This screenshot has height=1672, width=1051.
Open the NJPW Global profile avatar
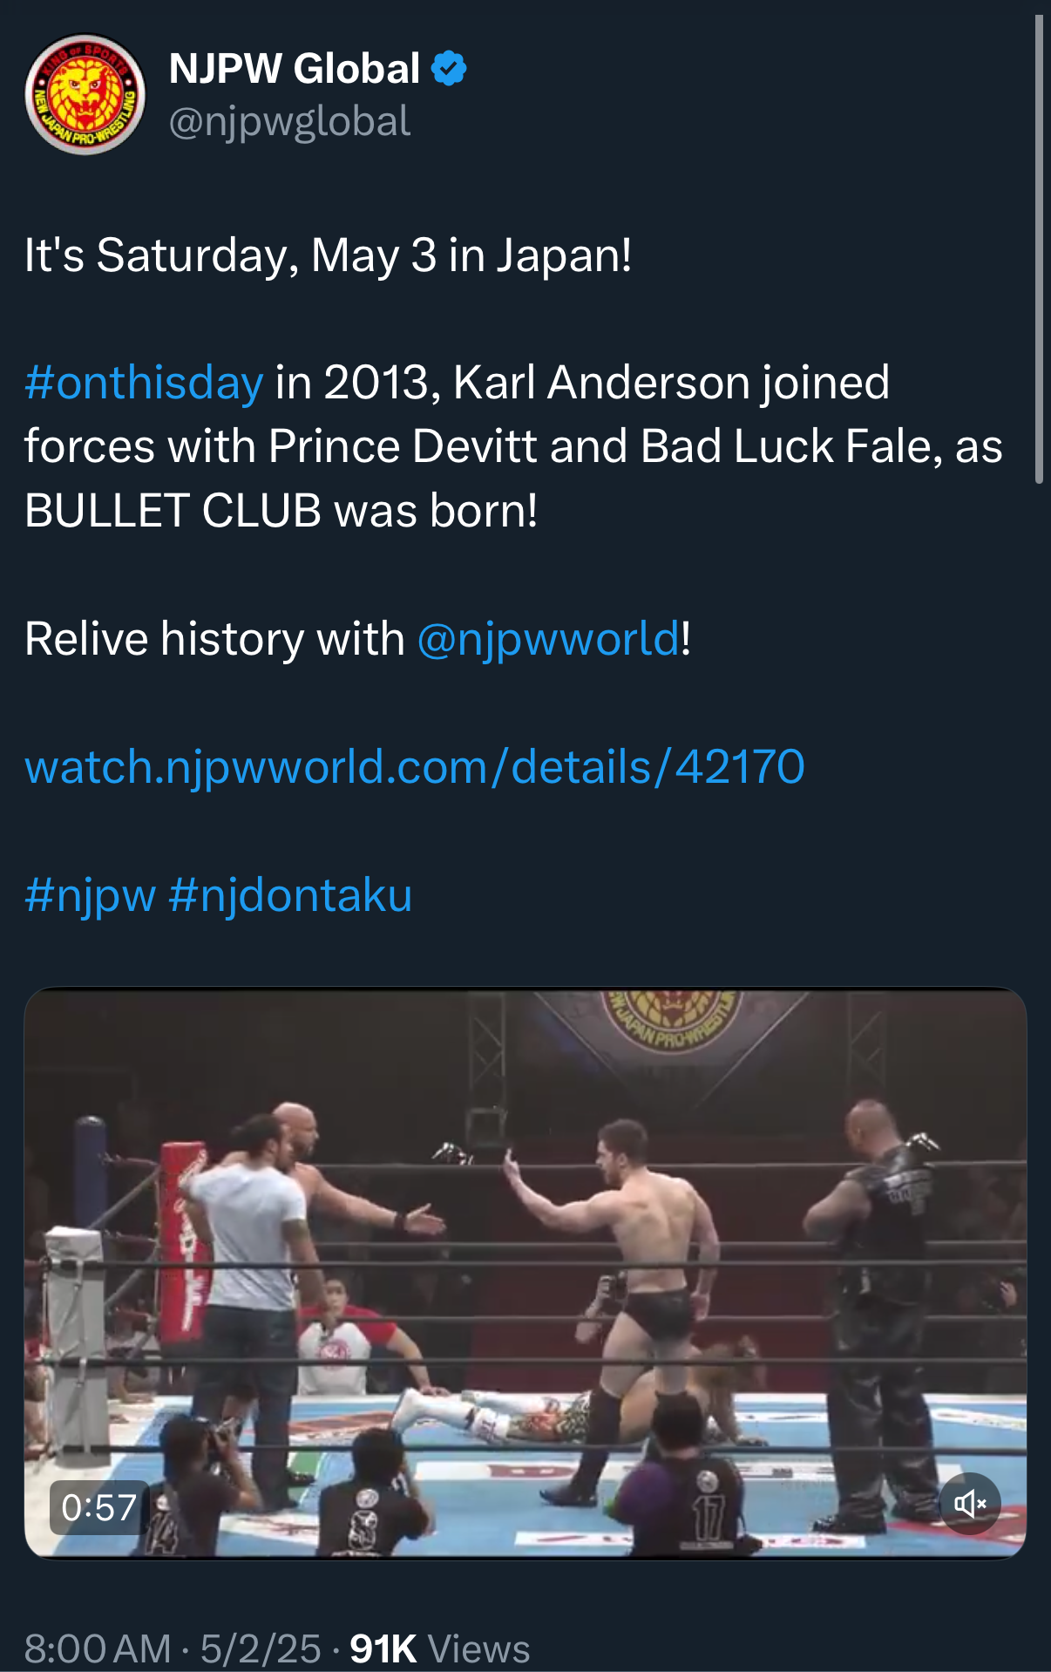(85, 94)
